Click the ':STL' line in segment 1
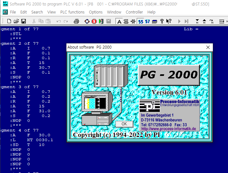This screenshot has width=228, height=173. [x=16, y=34]
